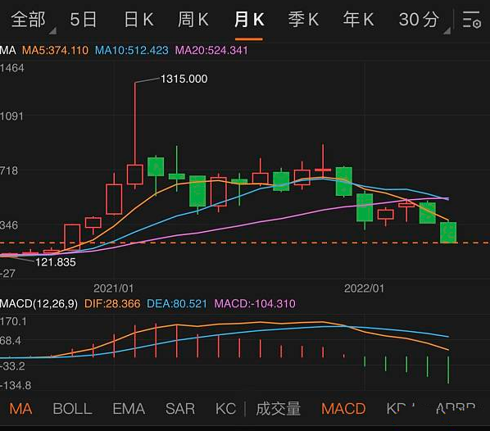Select the MACD sub-indicator
The image size is (490, 431).
(x=343, y=409)
